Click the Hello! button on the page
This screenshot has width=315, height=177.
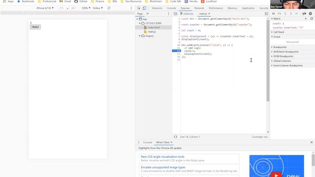coord(35,27)
